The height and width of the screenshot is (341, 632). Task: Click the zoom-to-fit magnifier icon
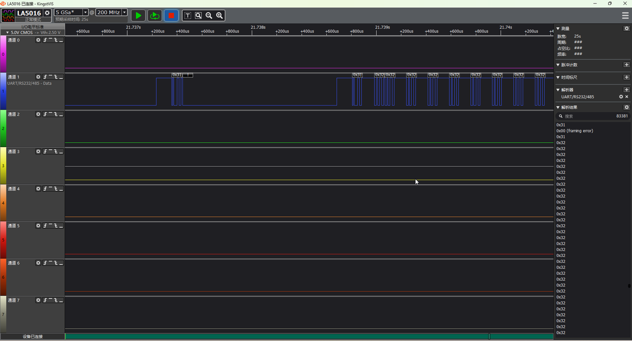[x=198, y=15]
